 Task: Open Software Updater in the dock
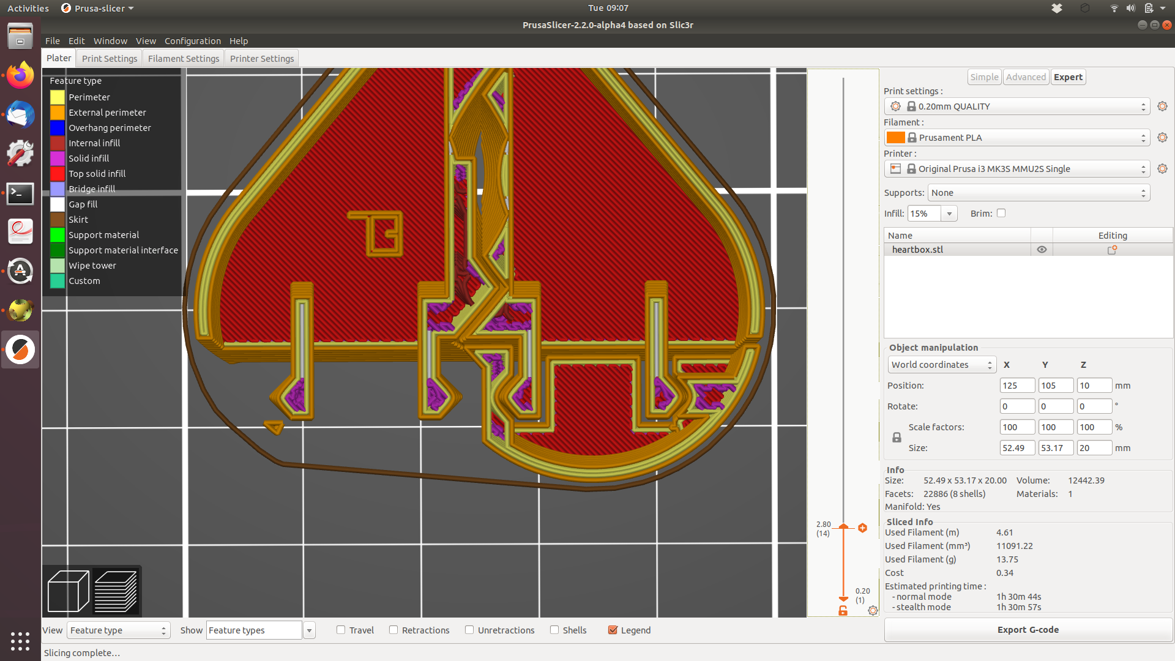coord(20,271)
